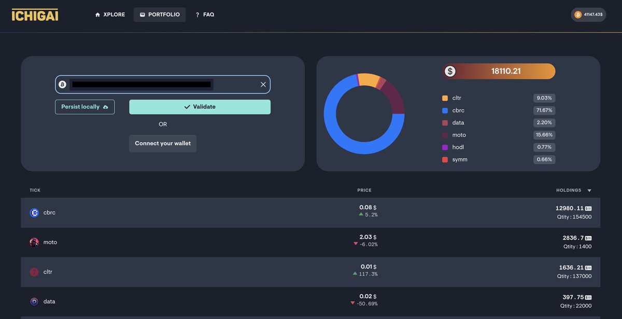Click the 15.66% percentage badge
622x319 pixels.
544,135
